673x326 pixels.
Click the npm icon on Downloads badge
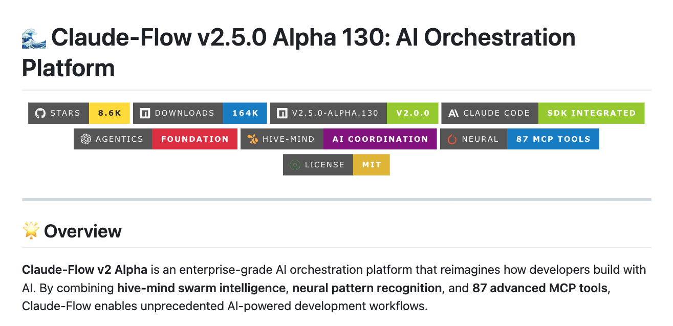tap(145, 113)
